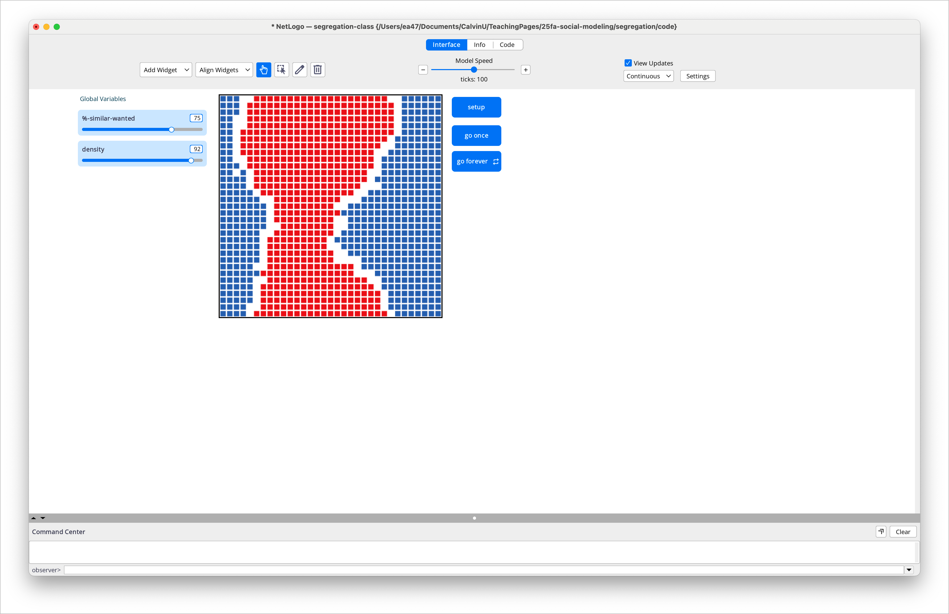Click the observer command input field
The height and width of the screenshot is (614, 949).
pos(483,570)
